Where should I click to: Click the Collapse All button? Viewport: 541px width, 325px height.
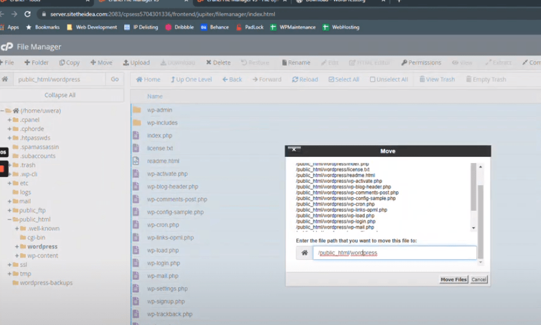60,95
